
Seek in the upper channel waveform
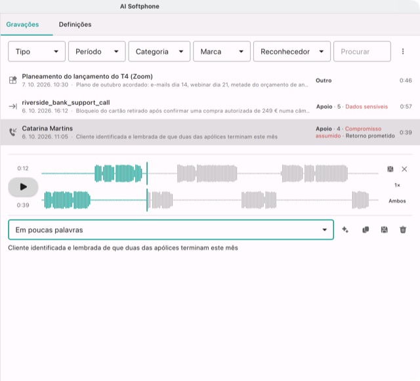click(210, 174)
